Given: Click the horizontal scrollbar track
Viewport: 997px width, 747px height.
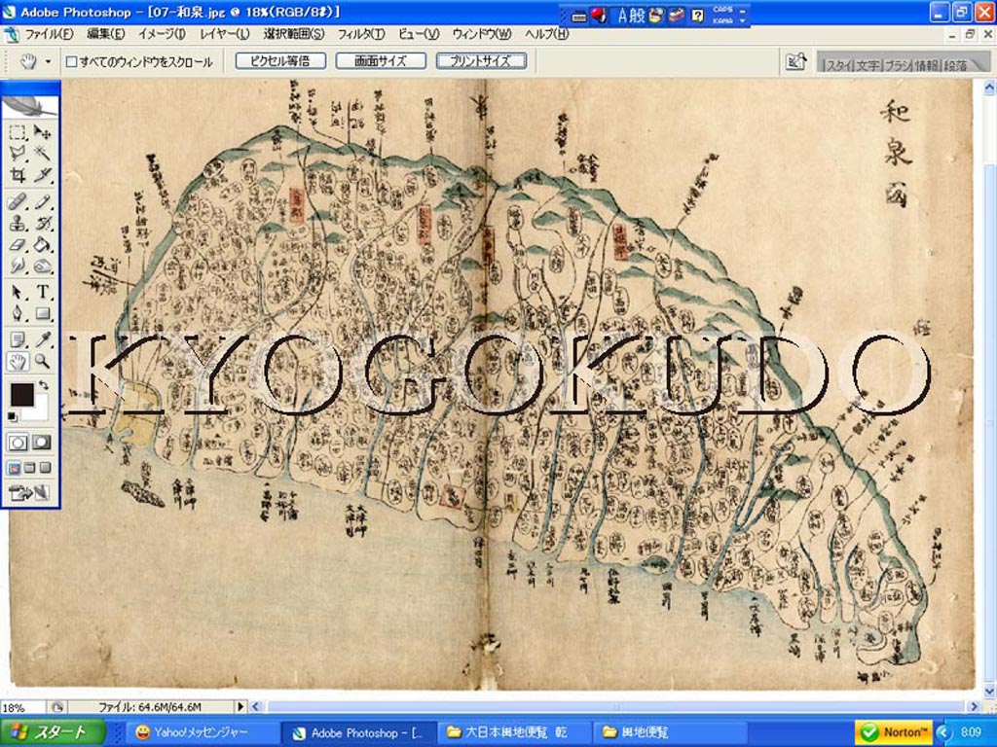Looking at the screenshot, I should tap(615, 706).
